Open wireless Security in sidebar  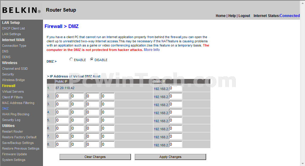pyautogui.click(x=8, y=74)
